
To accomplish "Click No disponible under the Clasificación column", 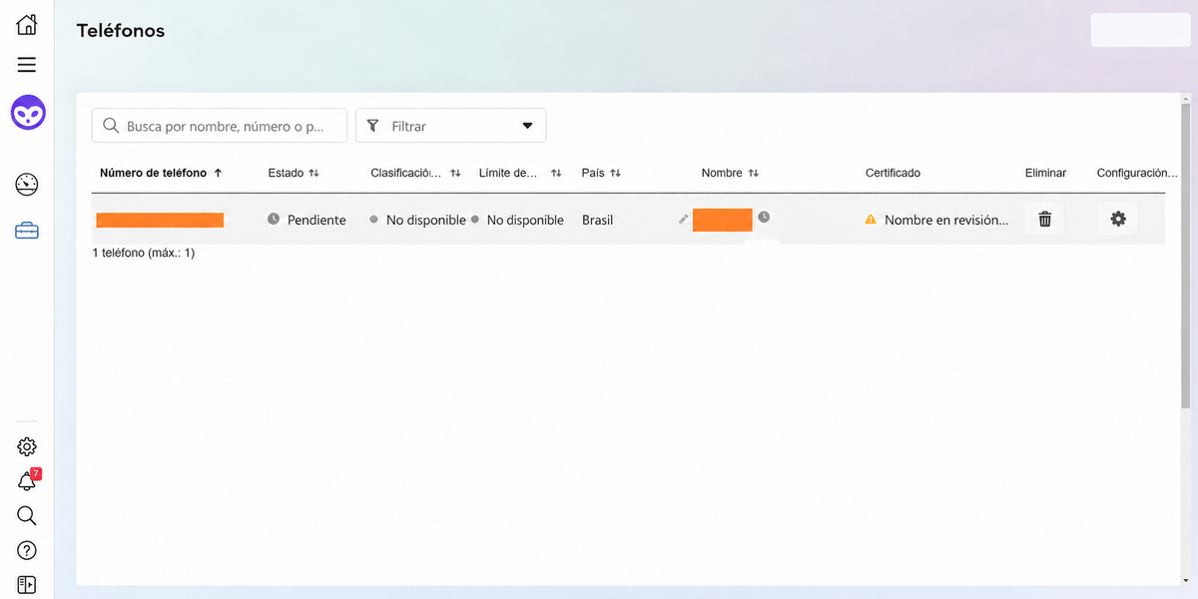I will click(425, 220).
